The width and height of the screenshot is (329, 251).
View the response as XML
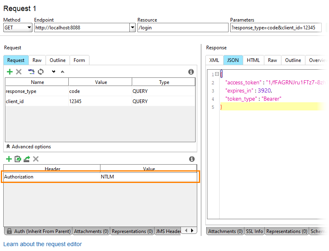(x=214, y=60)
